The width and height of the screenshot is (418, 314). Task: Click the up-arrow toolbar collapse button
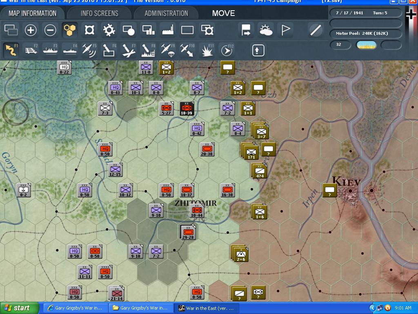point(258,50)
